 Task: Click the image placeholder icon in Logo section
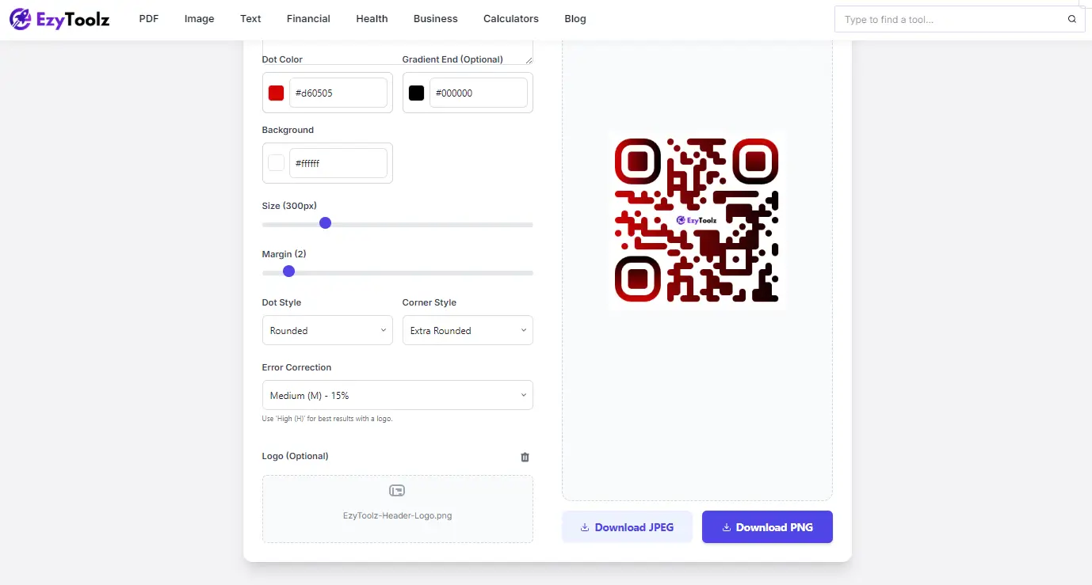tap(396, 490)
